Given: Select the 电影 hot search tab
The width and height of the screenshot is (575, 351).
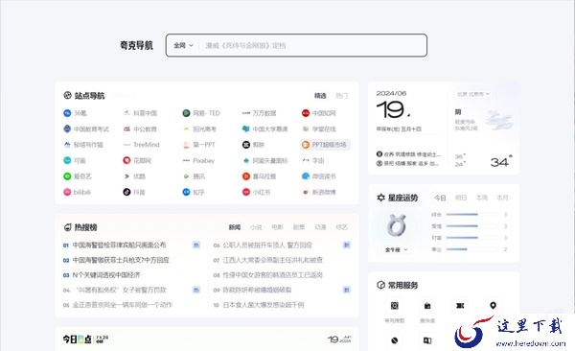Looking at the screenshot, I should (277, 227).
